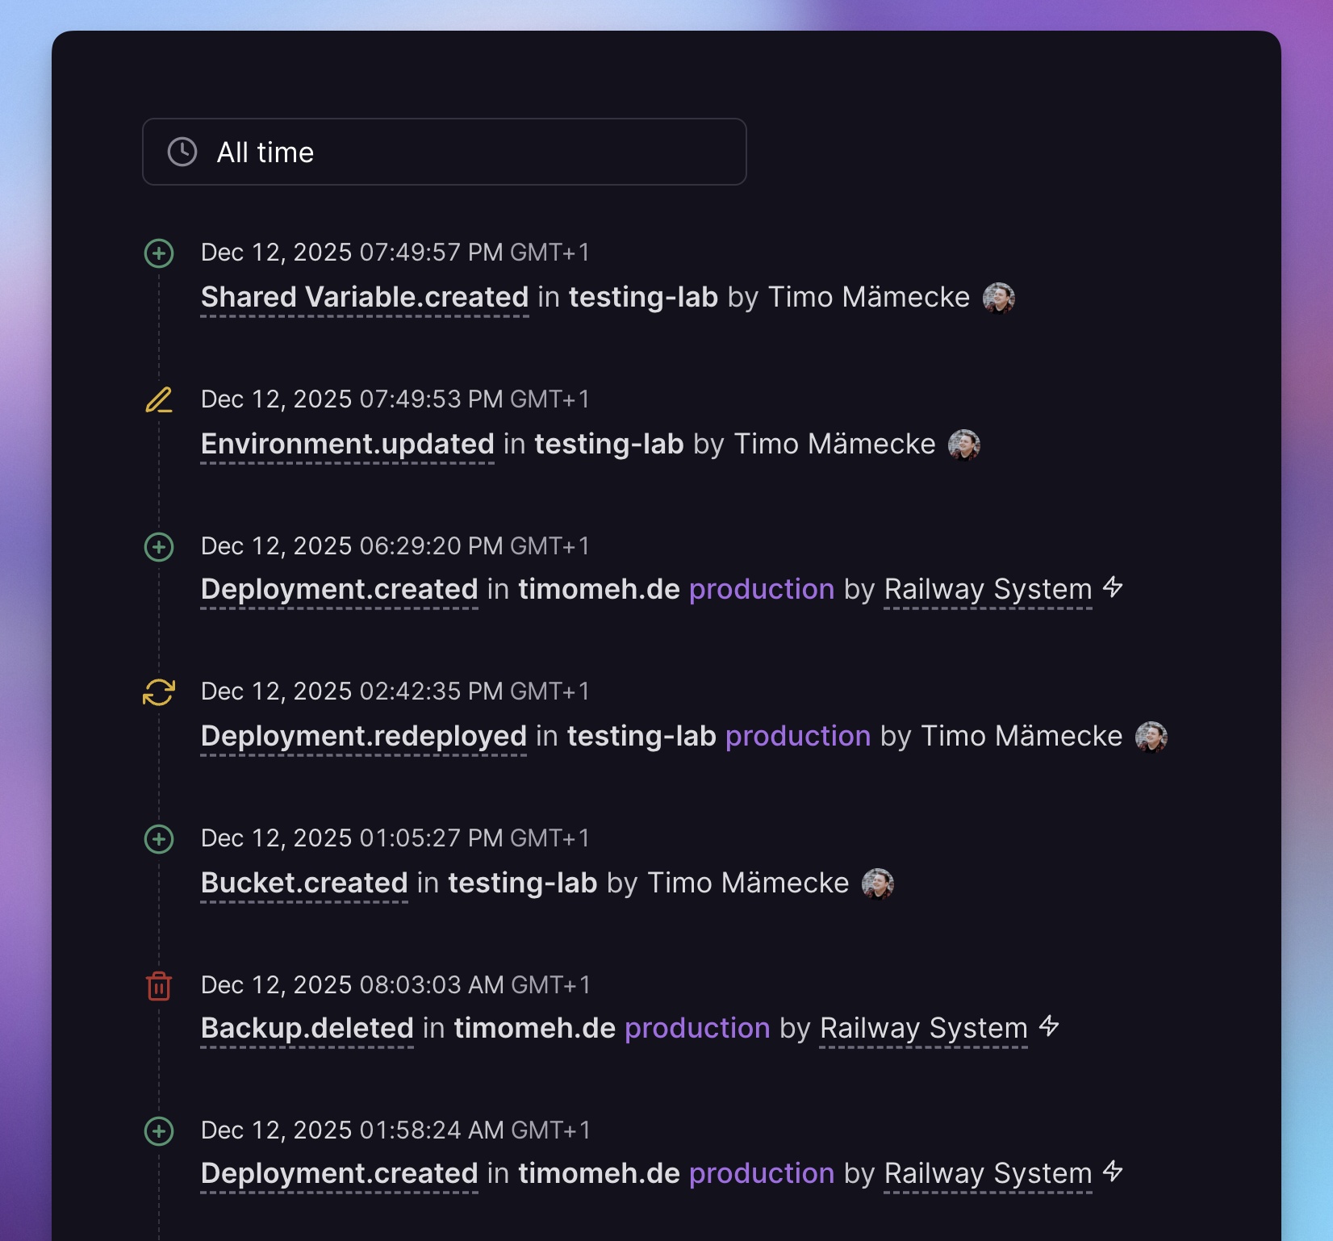Click the Backup.deleted event label
Image resolution: width=1333 pixels, height=1241 pixels.
click(x=307, y=1029)
